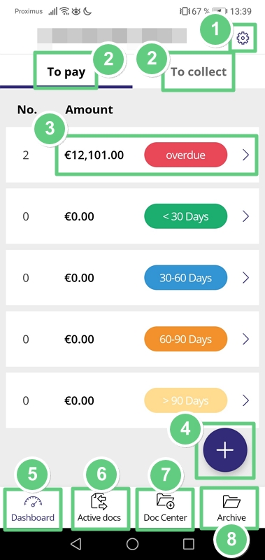Select the €12,101.00 overdue amount
The height and width of the screenshot is (560, 265).
tap(94, 155)
